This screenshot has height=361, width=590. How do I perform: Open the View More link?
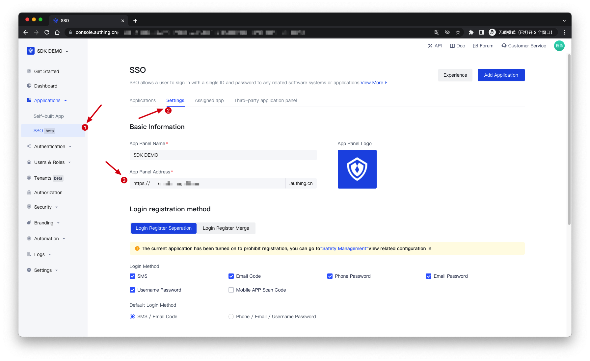[x=374, y=83]
